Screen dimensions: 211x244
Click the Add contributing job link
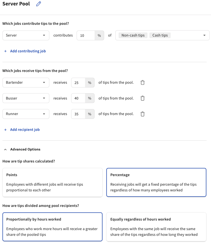click(x=28, y=51)
